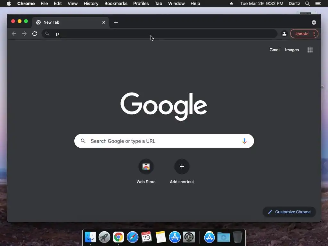Viewport: 328px width, 246px height.
Task: Open the Edit menu
Action: [x=58, y=4]
